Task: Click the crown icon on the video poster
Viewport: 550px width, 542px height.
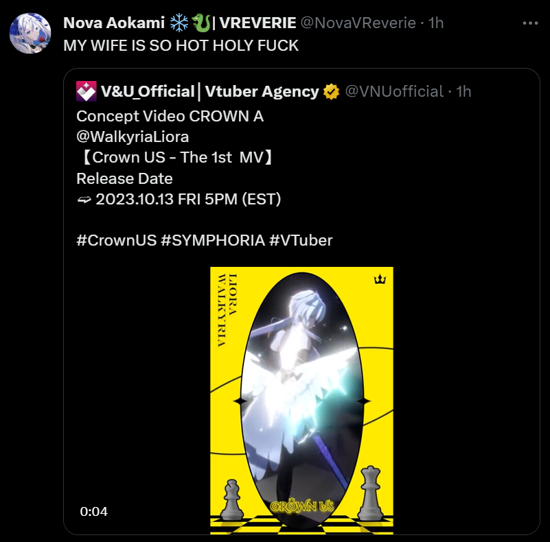Action: (380, 279)
